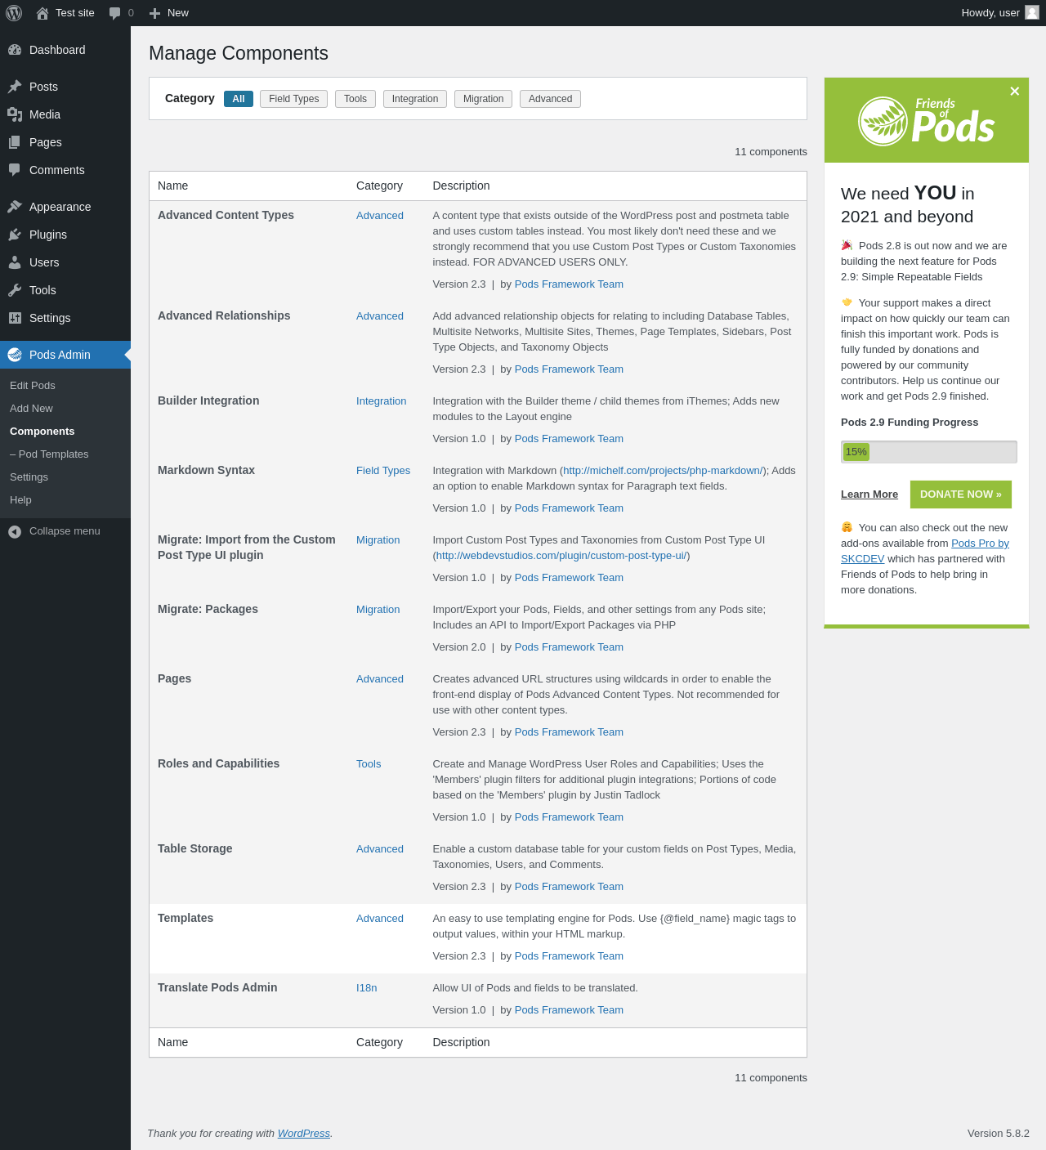Filter by Field Types category
This screenshot has height=1150, width=1046.
coord(294,99)
